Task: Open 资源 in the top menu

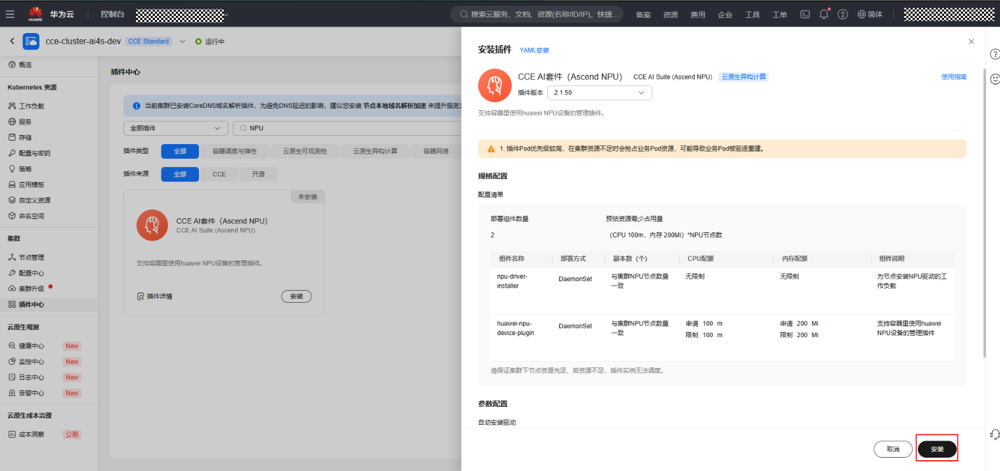Action: click(x=671, y=15)
